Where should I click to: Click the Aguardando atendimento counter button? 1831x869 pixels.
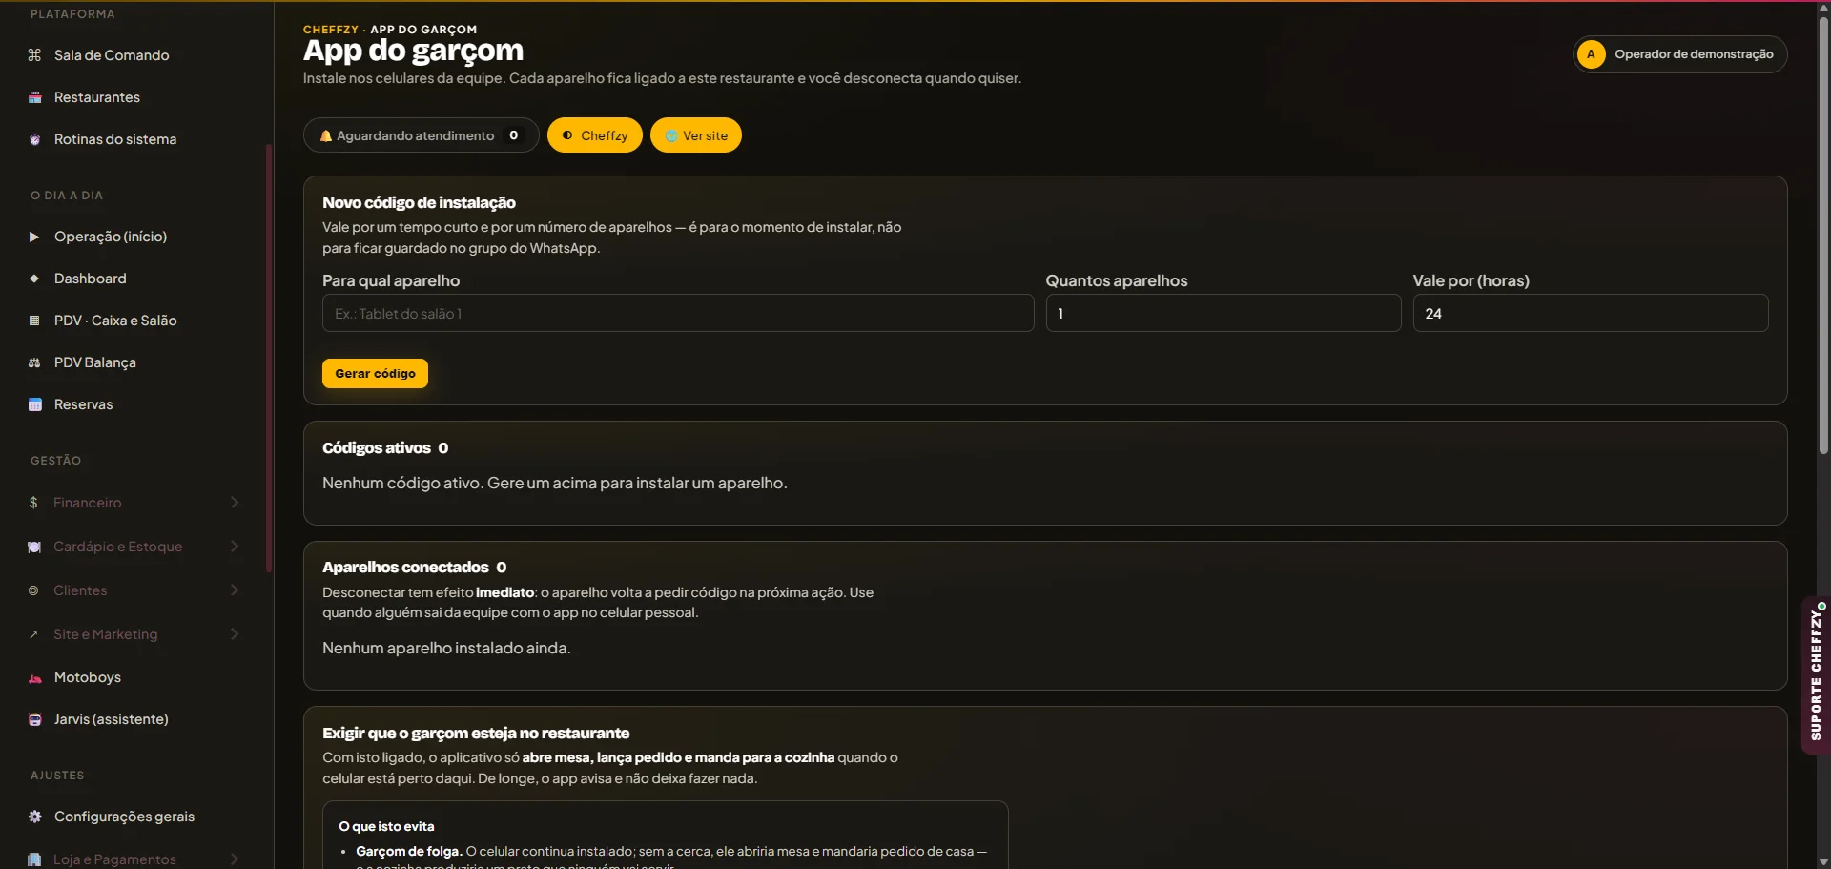point(422,135)
